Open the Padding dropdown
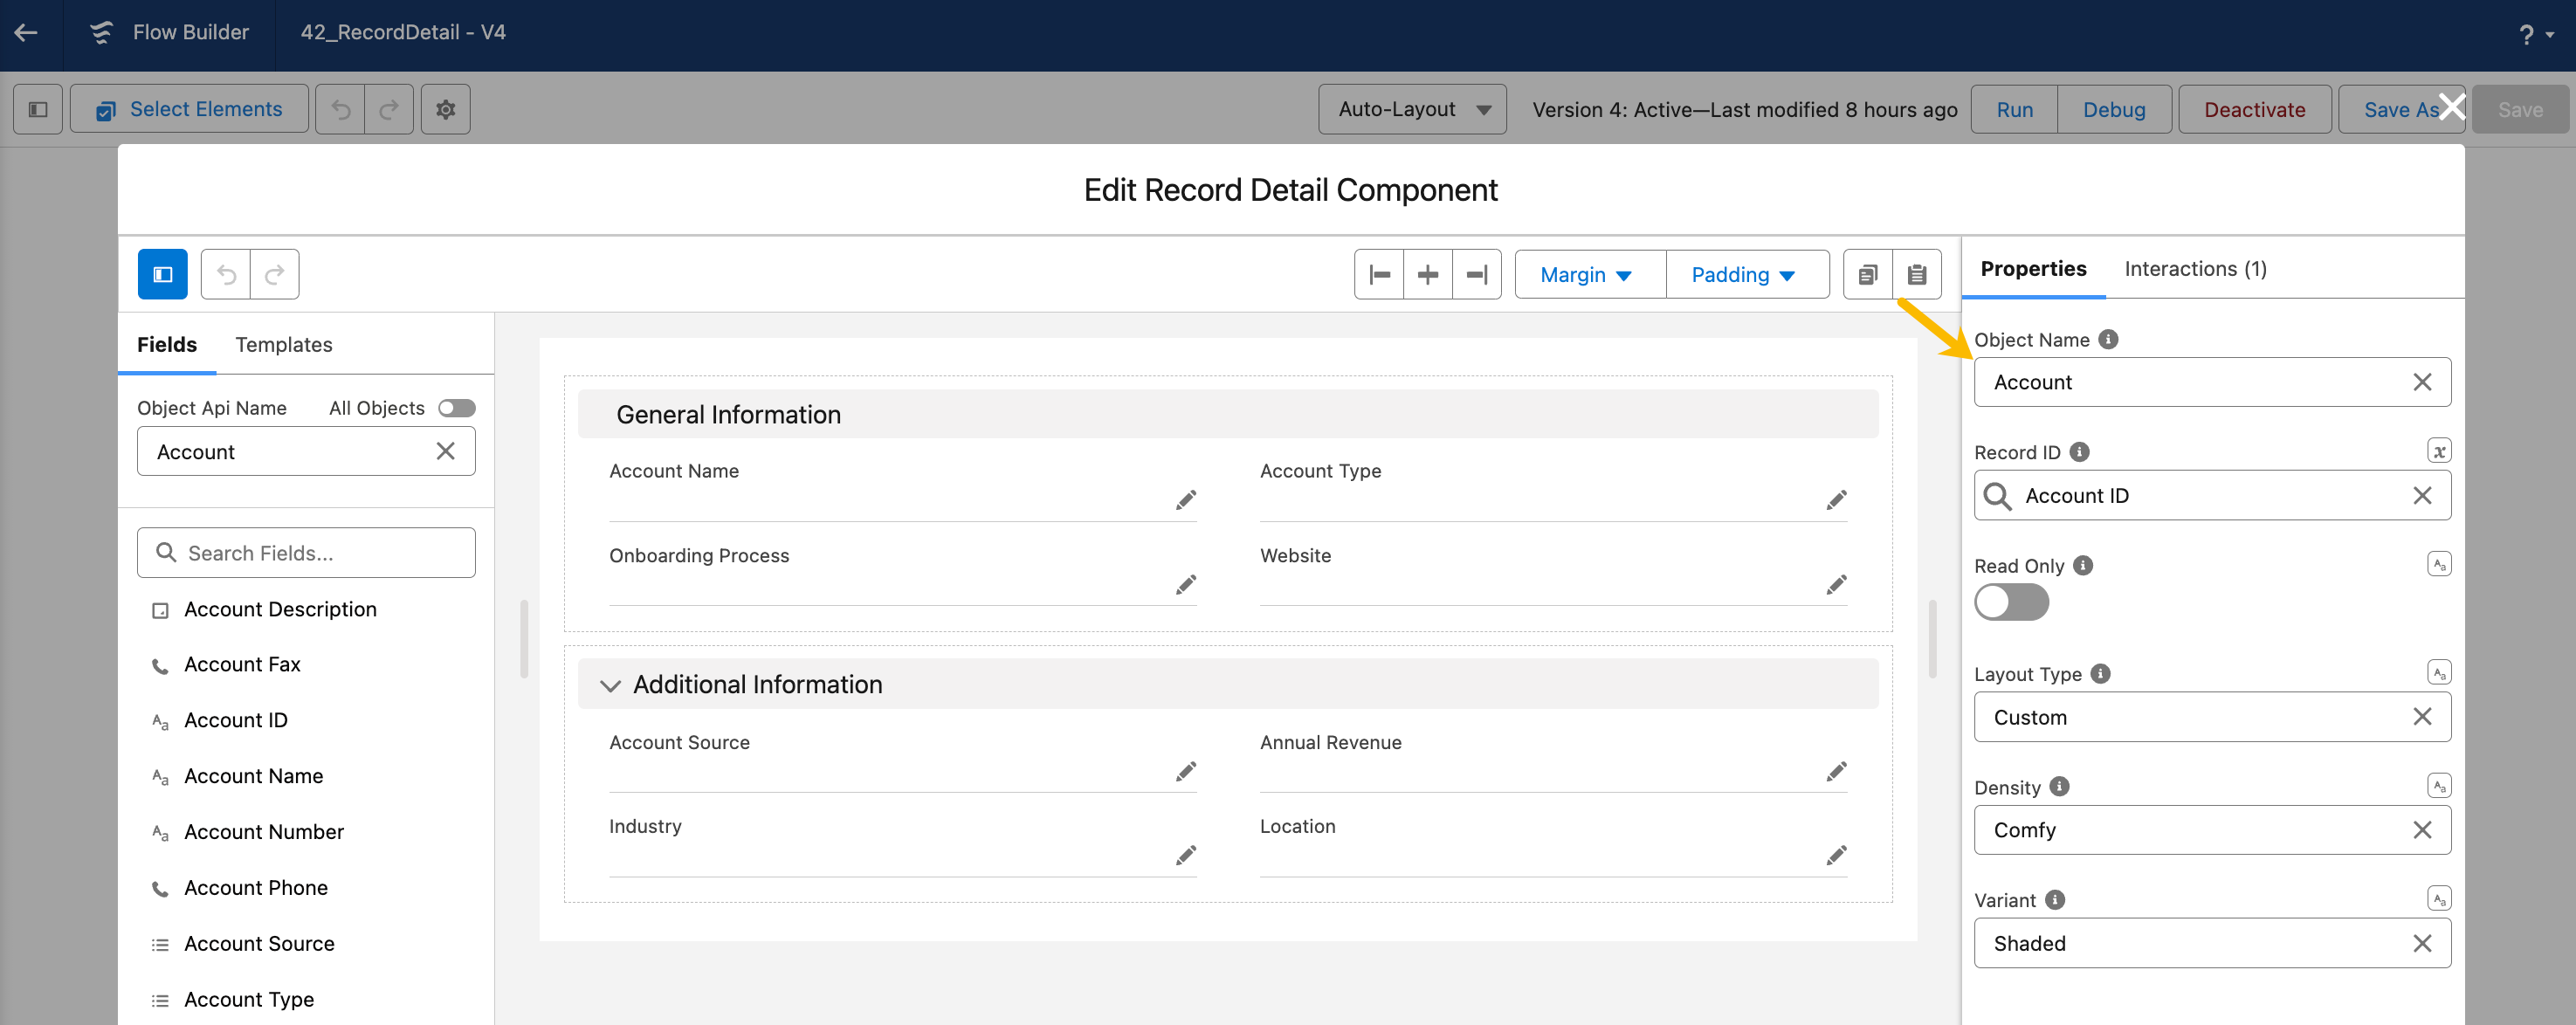The height and width of the screenshot is (1025, 2576). click(1743, 275)
